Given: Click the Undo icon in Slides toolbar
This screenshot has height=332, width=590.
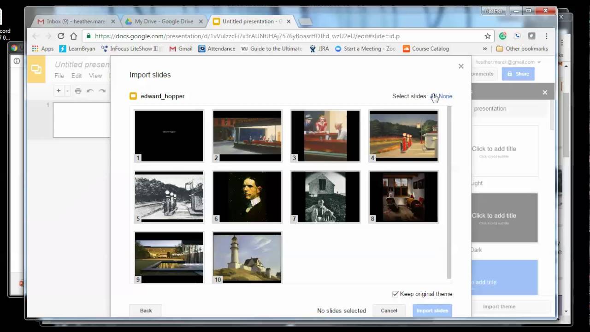Looking at the screenshot, I should pyautogui.click(x=90, y=91).
